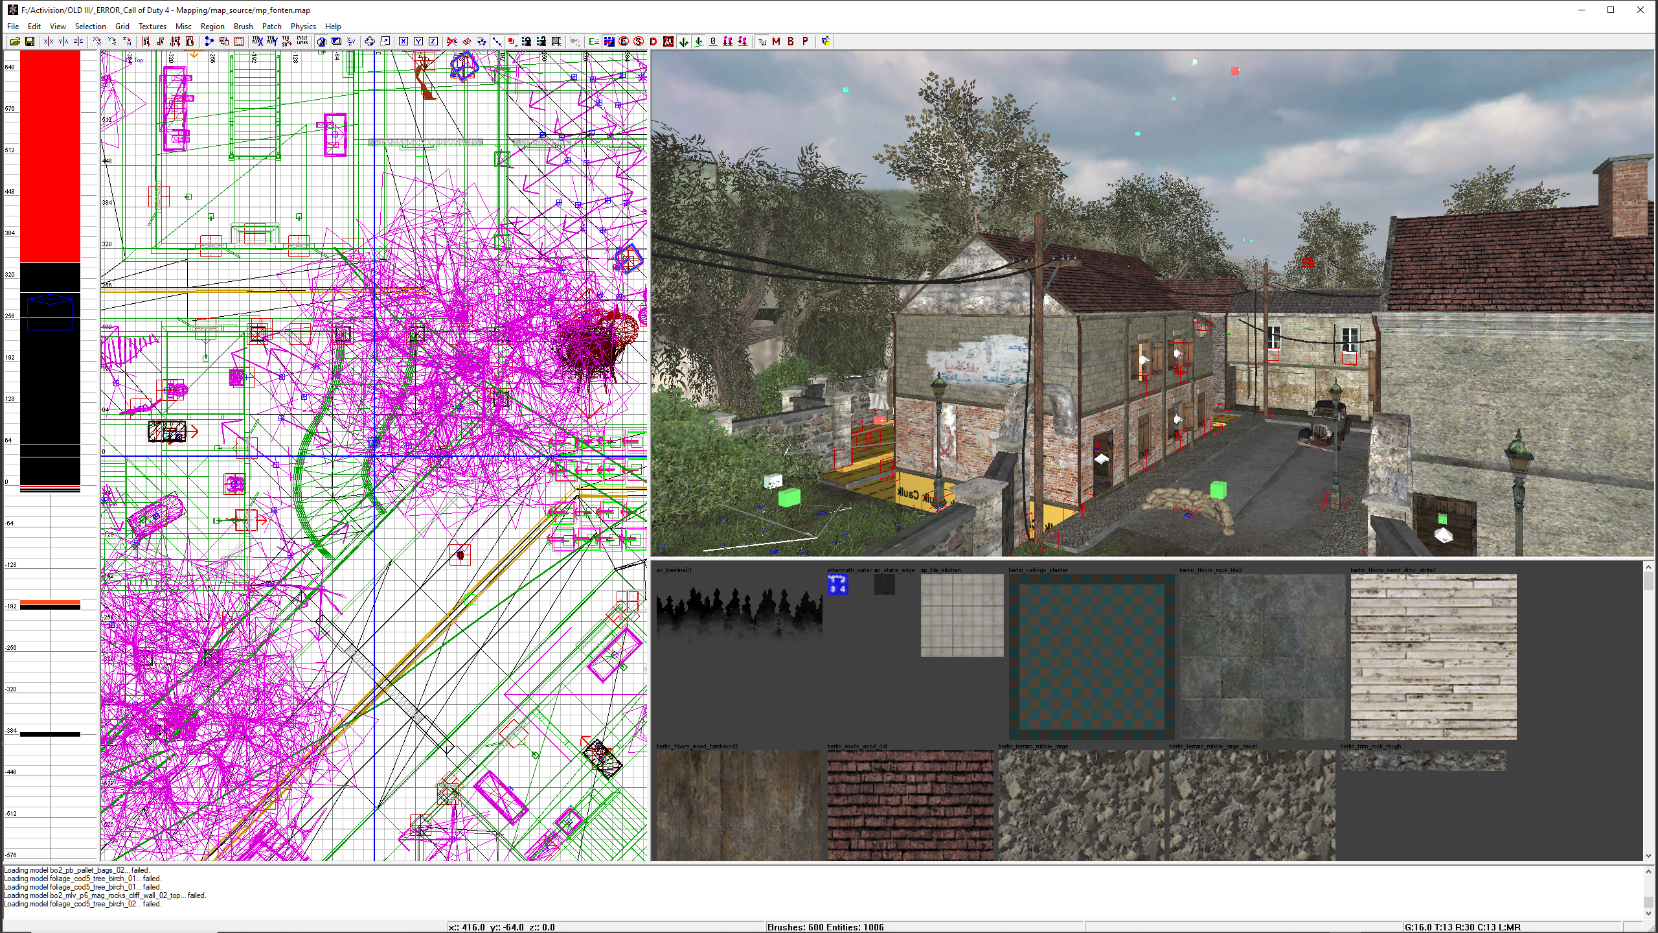
Task: Select the berlin_floors_wood_dirty_white1 texture
Action: tap(1433, 656)
